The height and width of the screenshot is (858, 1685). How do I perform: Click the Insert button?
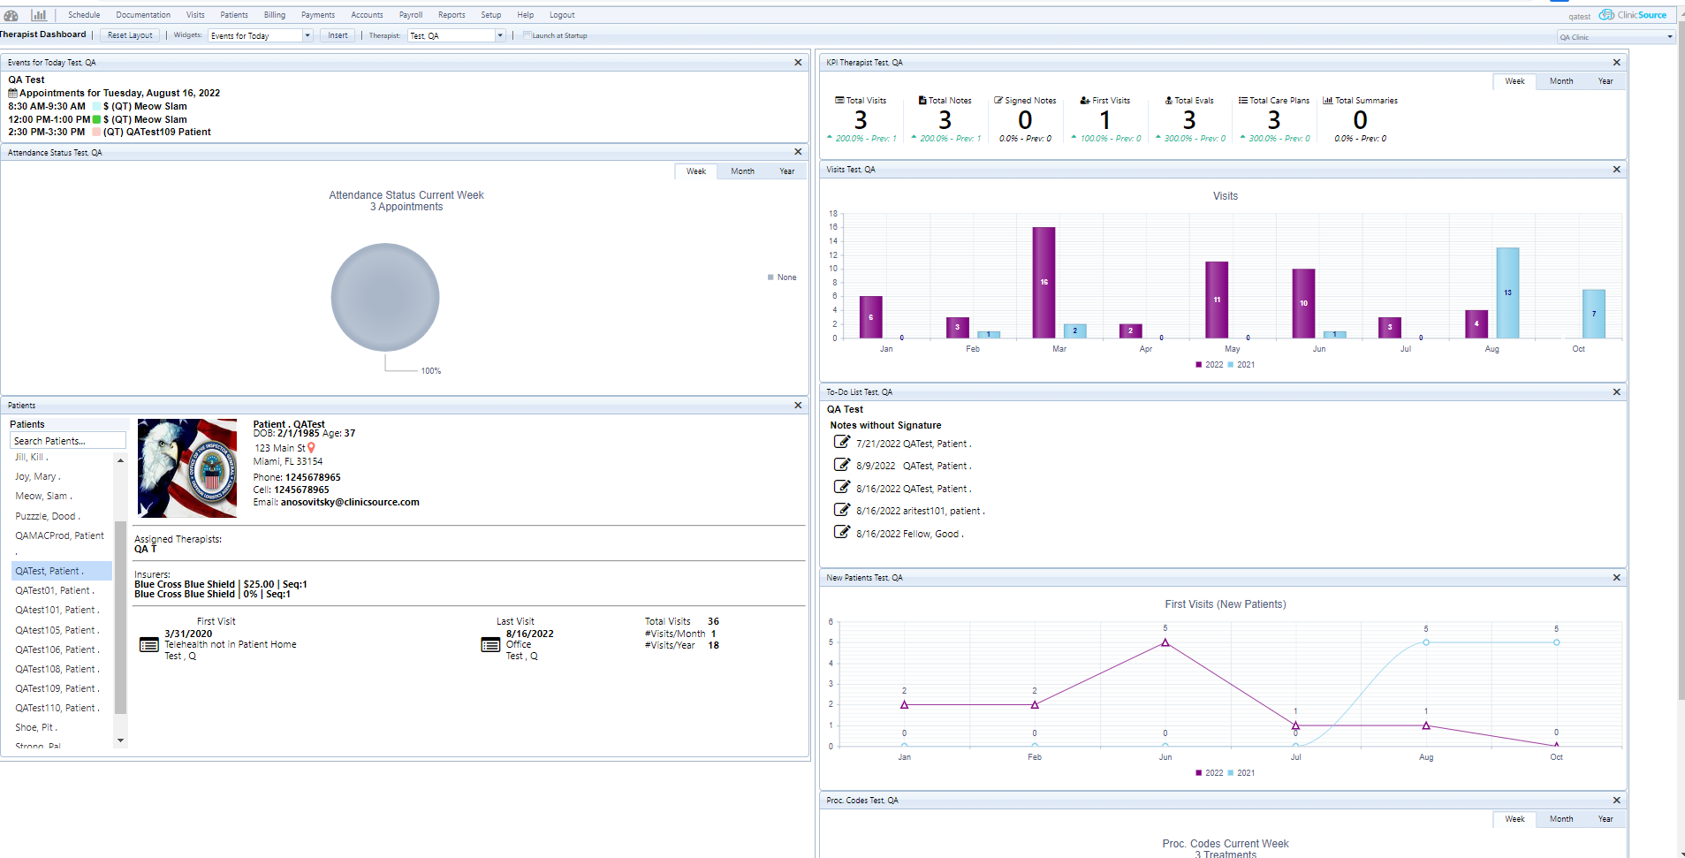coord(337,35)
